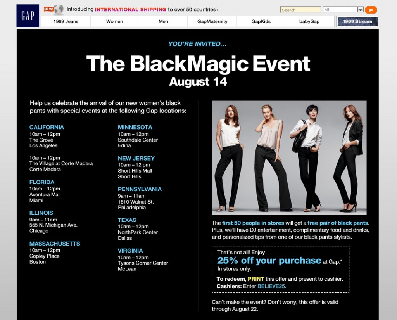
Task: Click The Grove location line
Action: coord(41,140)
